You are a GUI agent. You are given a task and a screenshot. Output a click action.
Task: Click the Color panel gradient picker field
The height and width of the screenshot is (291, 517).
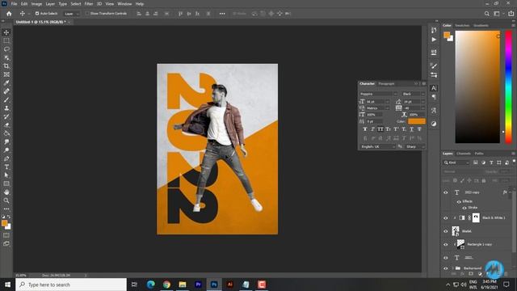click(477, 87)
